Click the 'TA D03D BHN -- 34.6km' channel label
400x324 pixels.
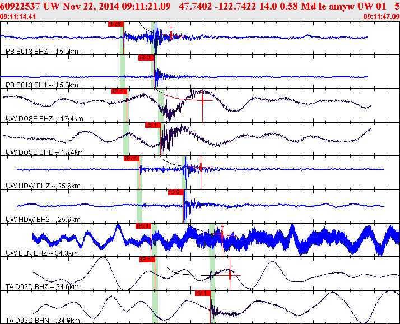pos(43,321)
